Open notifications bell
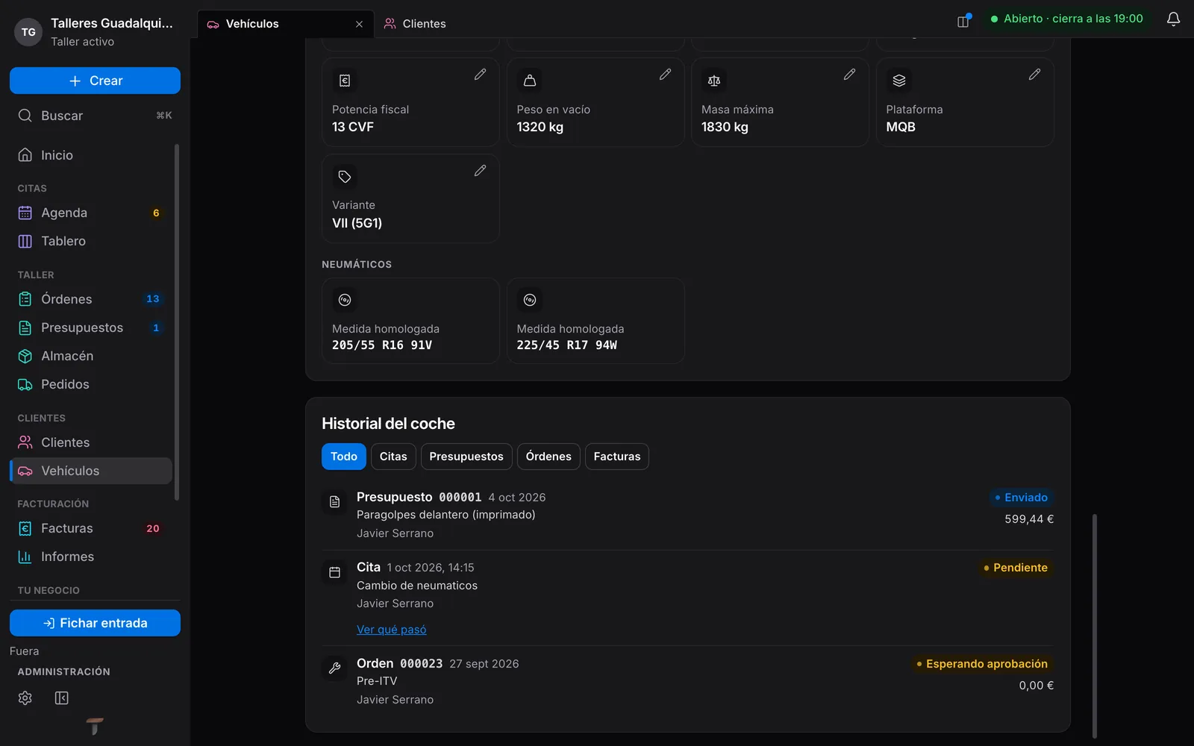Viewport: 1194px width, 746px height. pos(1173,19)
